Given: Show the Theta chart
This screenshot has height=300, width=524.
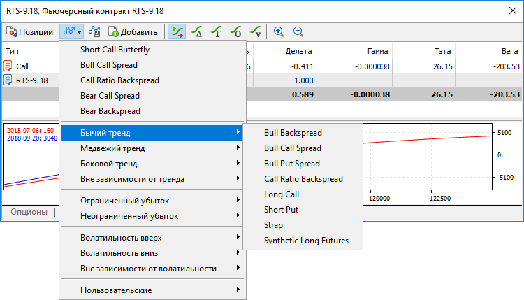Looking at the screenshot, I should 237,31.
